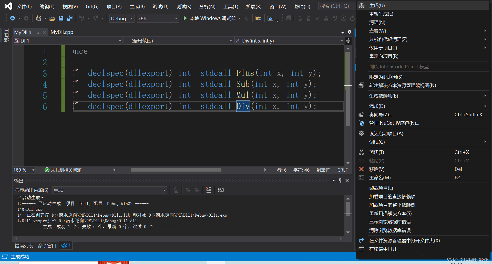Navigate backward with the blue arrow

(x=12, y=18)
